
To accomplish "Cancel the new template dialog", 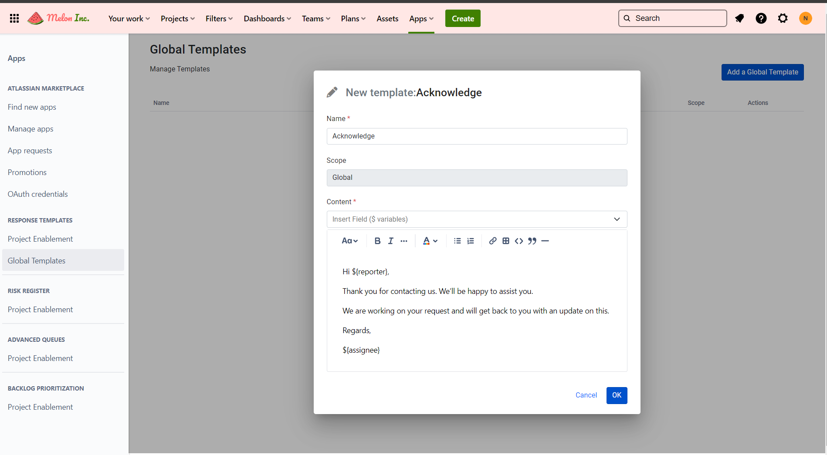I will 586,395.
